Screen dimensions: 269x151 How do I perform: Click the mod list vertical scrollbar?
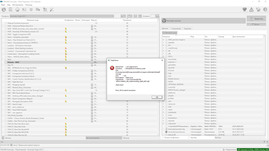pyautogui.click(x=158, y=77)
